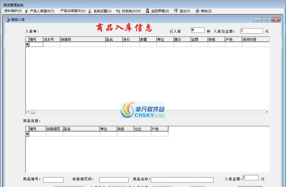The image size is (286, 187).
Task: Click 单位 header in 商品信息 table
Action: [x=108, y=129]
